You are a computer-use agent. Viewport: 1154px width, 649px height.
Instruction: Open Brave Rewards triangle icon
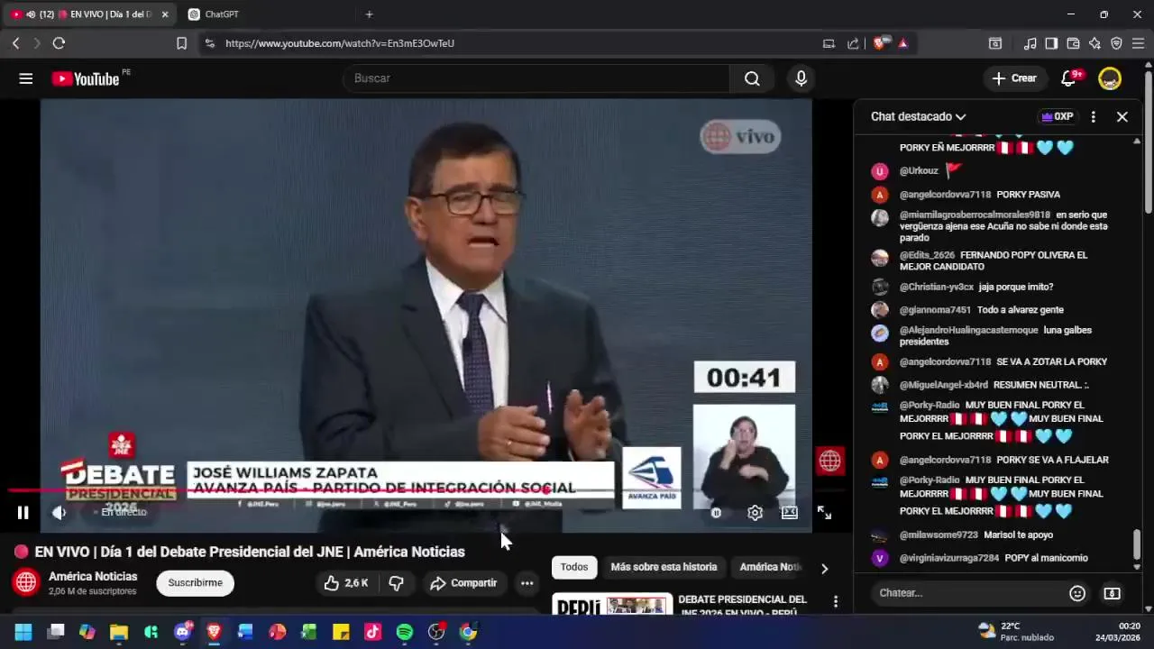point(902,43)
